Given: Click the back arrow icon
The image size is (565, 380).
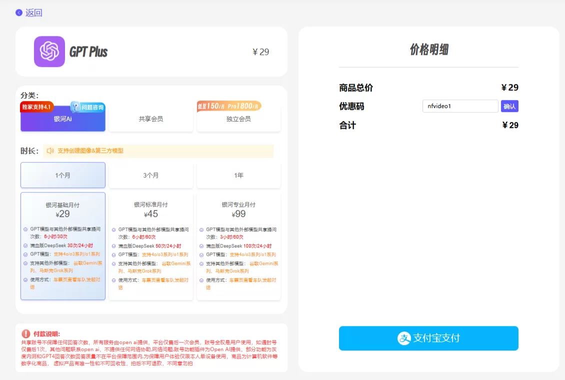Looking at the screenshot, I should pyautogui.click(x=19, y=12).
